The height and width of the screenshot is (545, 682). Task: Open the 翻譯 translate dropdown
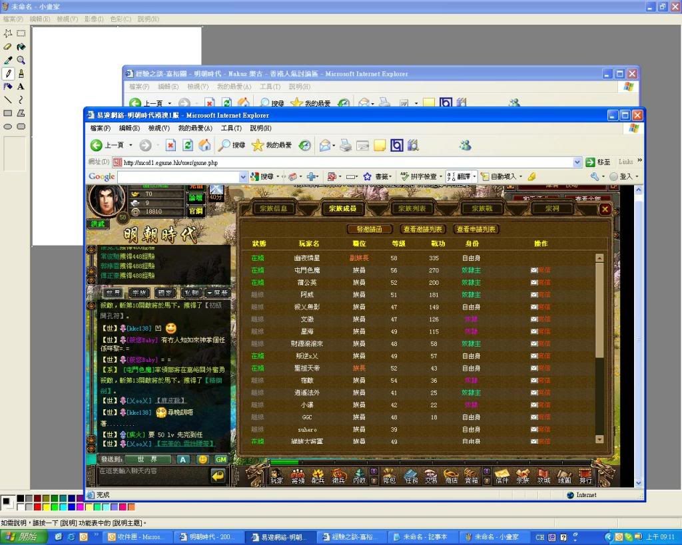coord(474,176)
